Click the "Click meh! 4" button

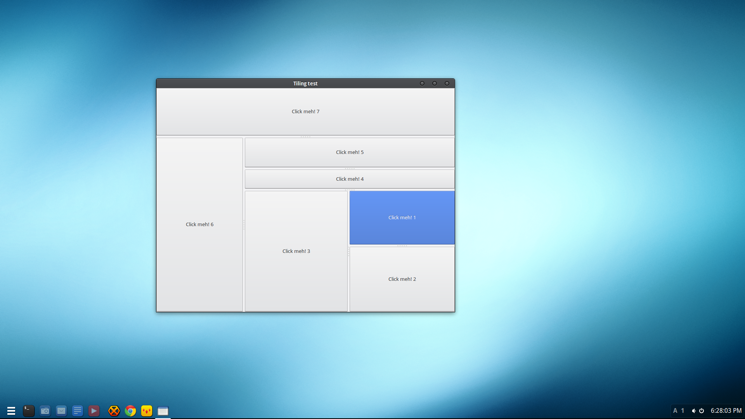pos(350,179)
